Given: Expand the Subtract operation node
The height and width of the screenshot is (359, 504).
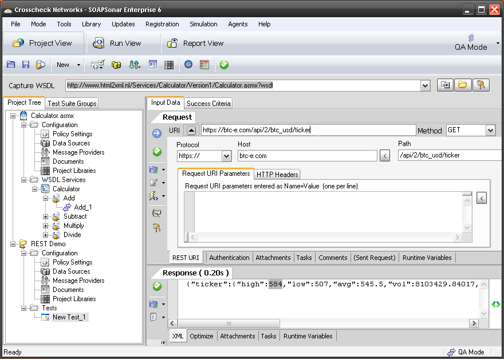Looking at the screenshot, I should (45, 216).
